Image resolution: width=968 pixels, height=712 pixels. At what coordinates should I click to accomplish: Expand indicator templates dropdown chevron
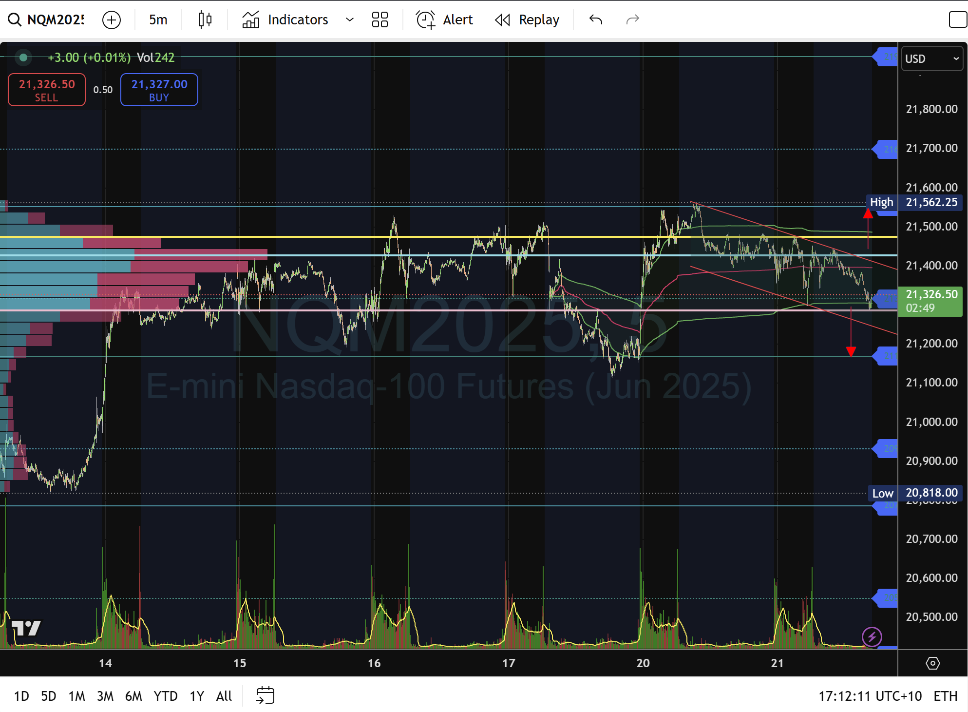[x=349, y=20]
